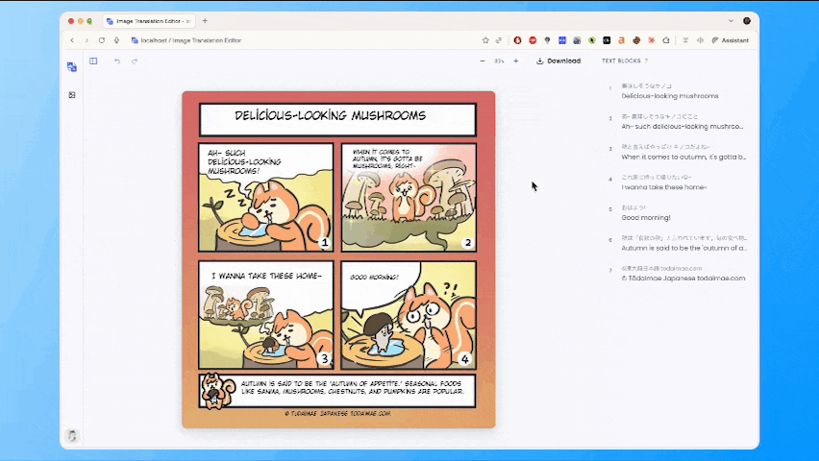Viewport: 819px width, 461px height.
Task: Go back in browser history
Action: click(x=72, y=40)
